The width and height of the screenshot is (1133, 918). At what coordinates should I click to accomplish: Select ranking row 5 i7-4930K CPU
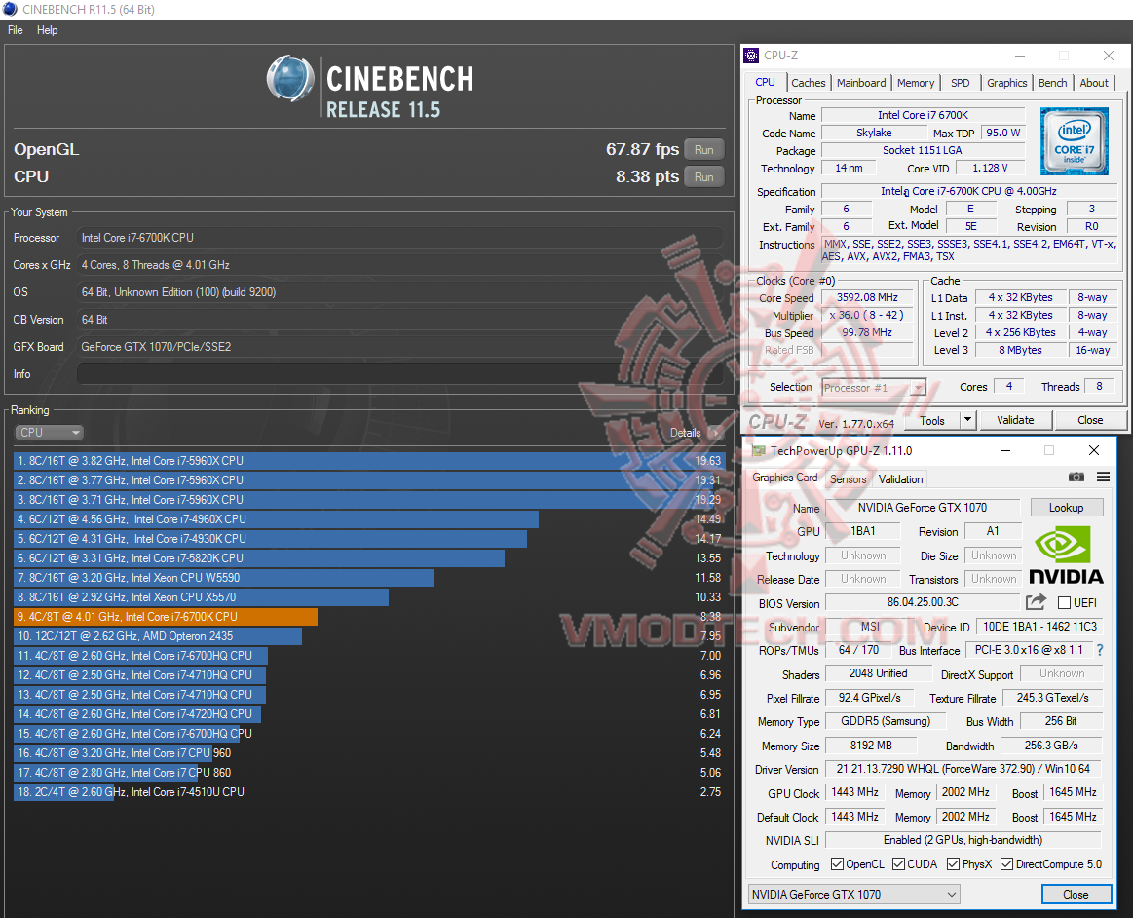(368, 539)
